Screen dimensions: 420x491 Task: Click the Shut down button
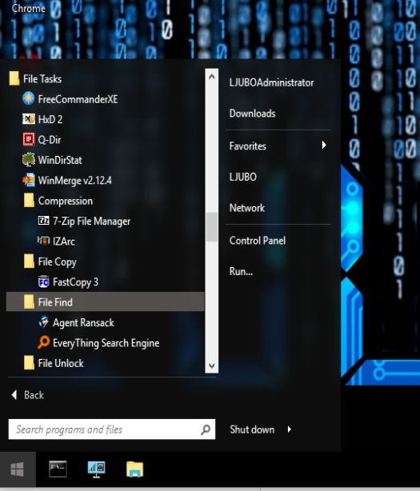click(252, 429)
